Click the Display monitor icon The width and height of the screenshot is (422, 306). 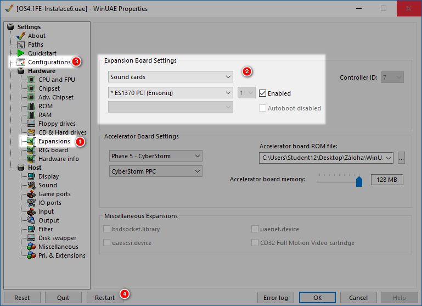point(31,176)
